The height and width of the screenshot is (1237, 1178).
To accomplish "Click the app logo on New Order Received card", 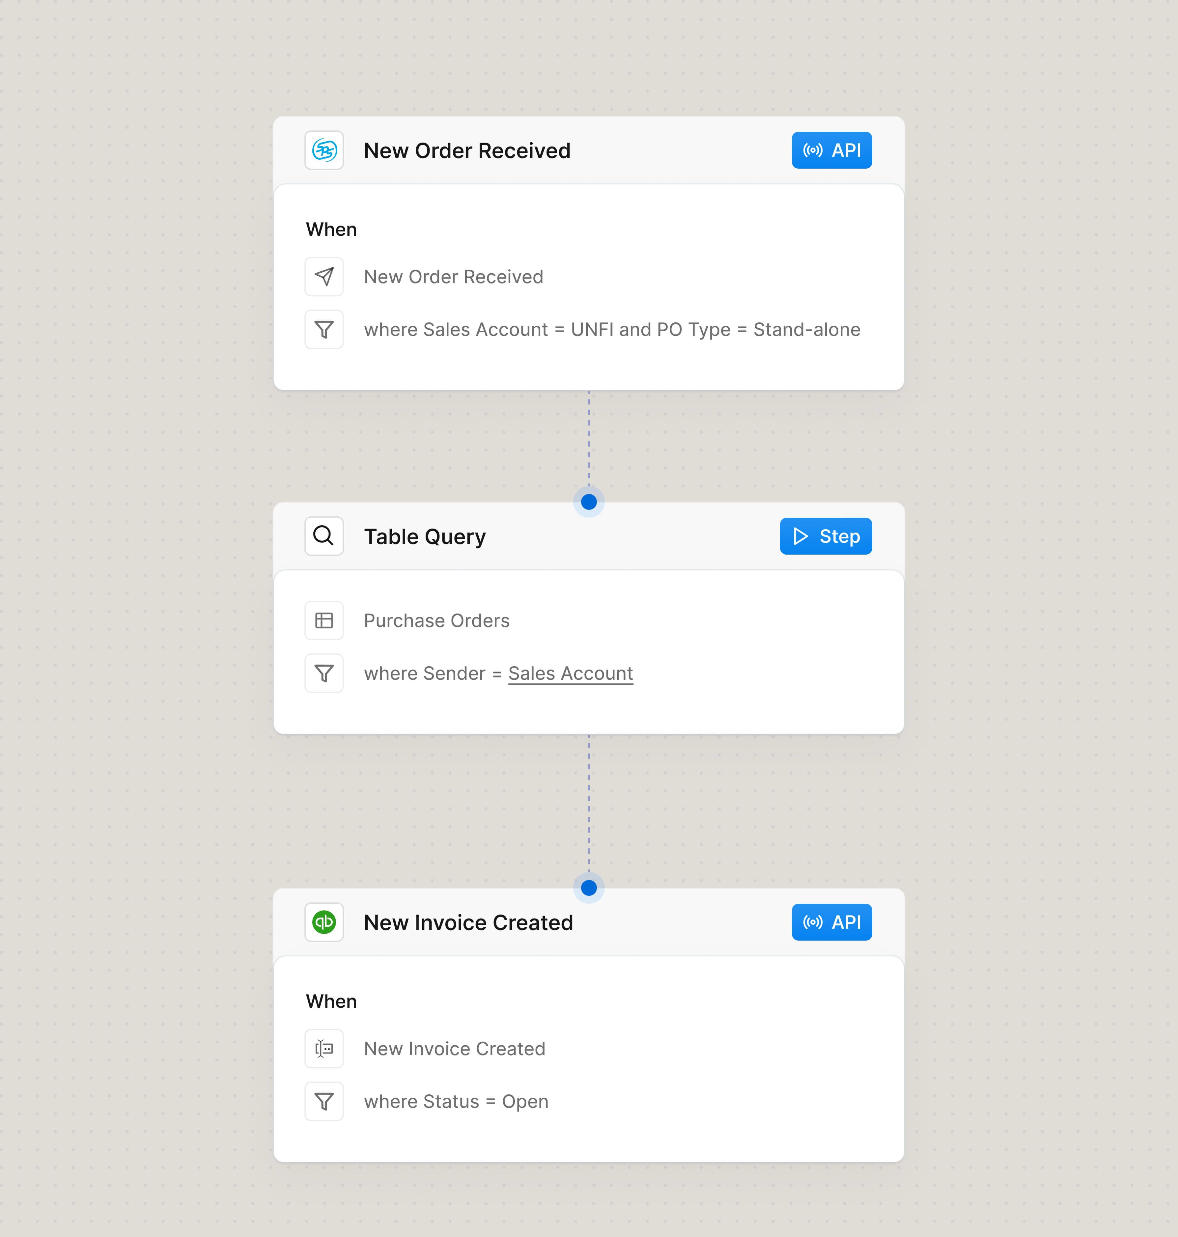I will [324, 150].
